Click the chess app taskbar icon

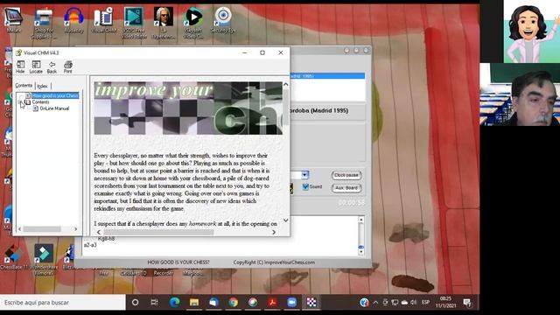(x=311, y=303)
